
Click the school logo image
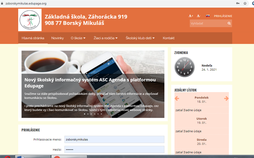pos(30,20)
